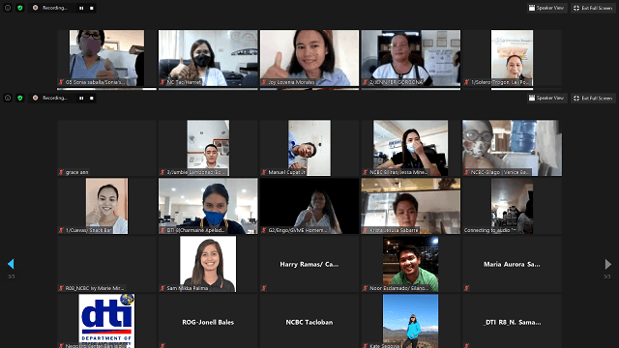The width and height of the screenshot is (619, 348).
Task: Pause recording in the lower toolbar
Action: [x=81, y=98]
